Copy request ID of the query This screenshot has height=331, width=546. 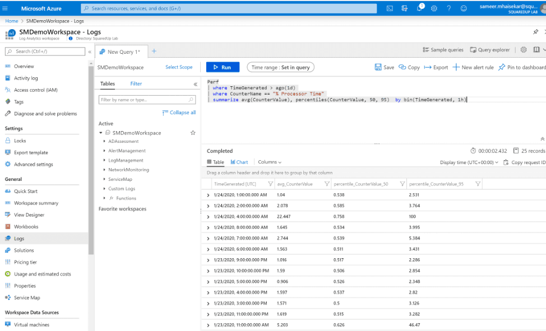(524, 162)
